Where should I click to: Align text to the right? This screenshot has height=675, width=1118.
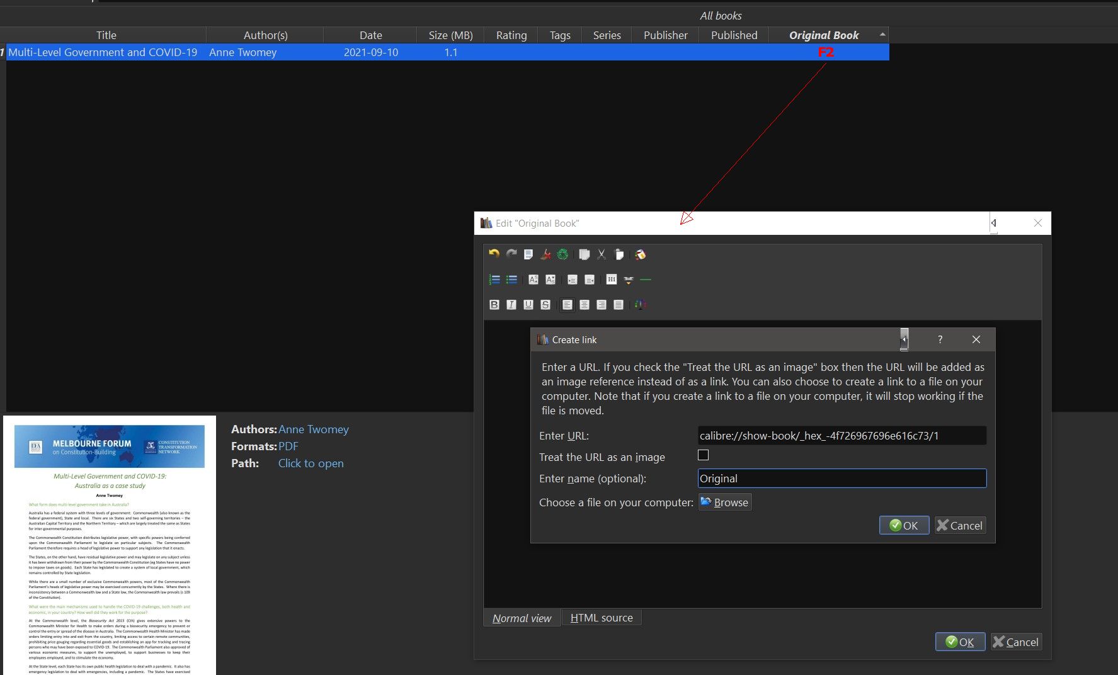pyautogui.click(x=602, y=305)
